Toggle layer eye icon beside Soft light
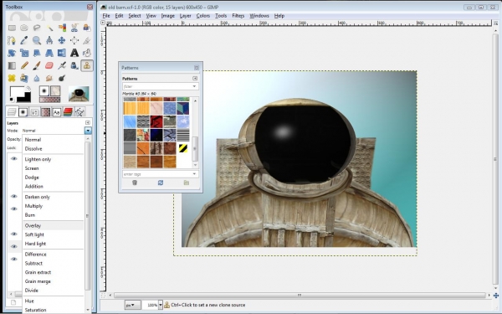Screen dimensions: 502x314 point(13,234)
